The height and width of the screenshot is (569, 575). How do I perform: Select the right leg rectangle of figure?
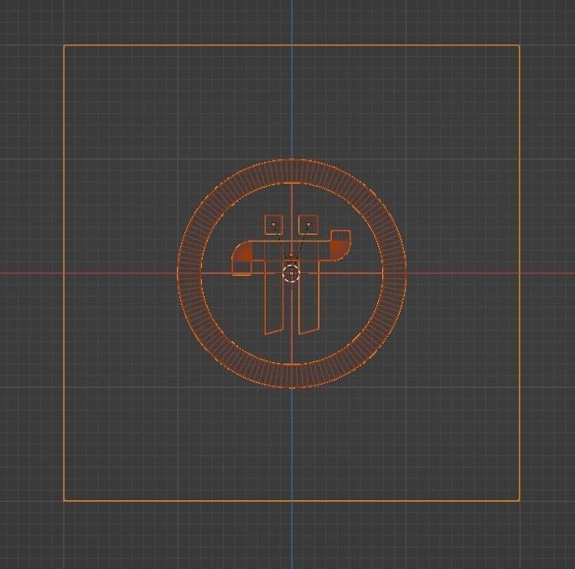coord(308,297)
